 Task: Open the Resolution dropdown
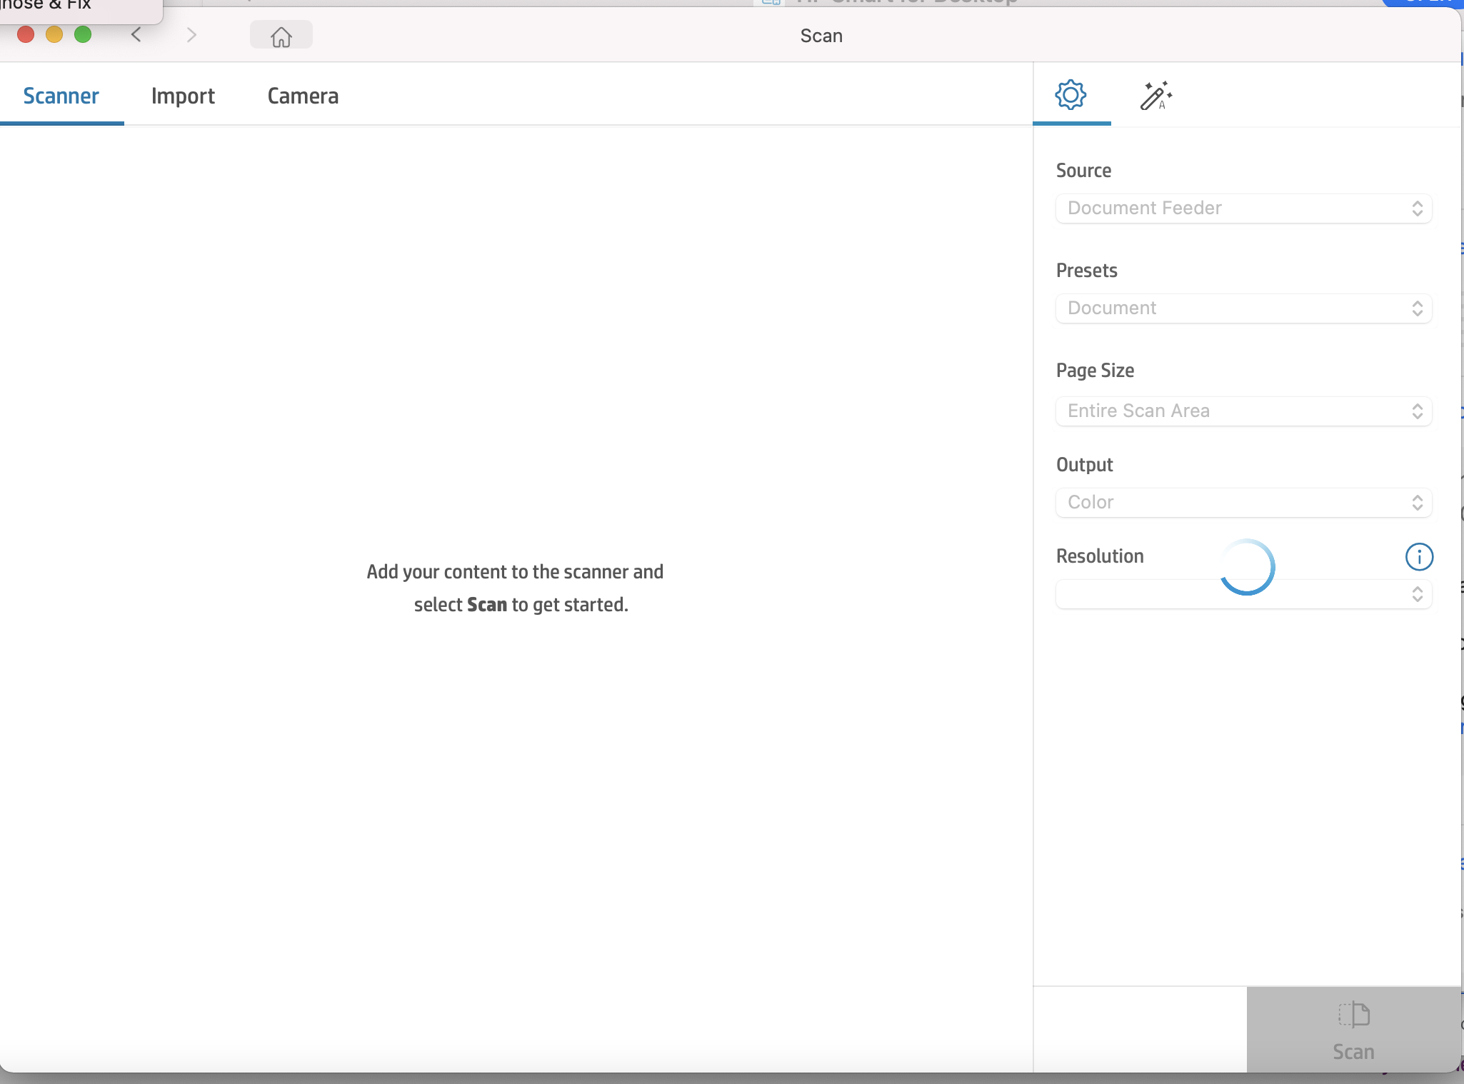coord(1243,594)
